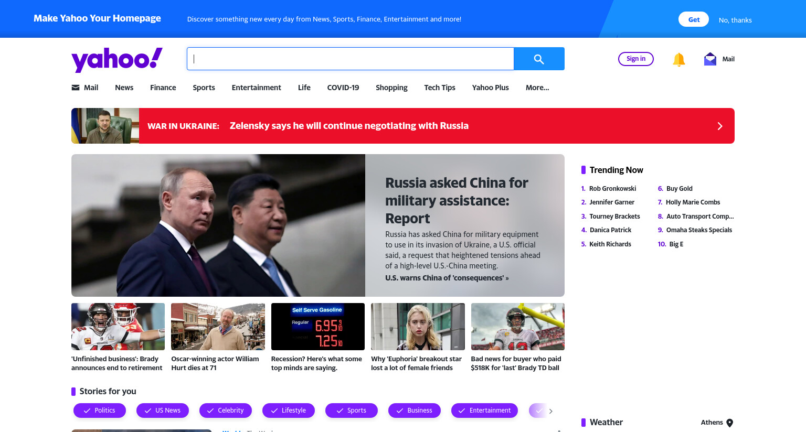
Task: Open trending topic Auto Transport Comp...
Action: [x=700, y=217]
